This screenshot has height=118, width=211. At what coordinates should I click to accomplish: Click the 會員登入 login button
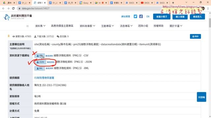tap(197, 17)
